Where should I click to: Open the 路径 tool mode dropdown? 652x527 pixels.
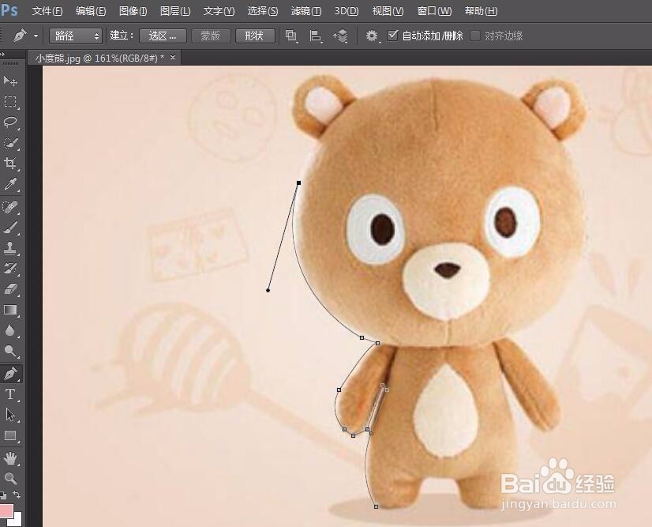click(x=76, y=36)
